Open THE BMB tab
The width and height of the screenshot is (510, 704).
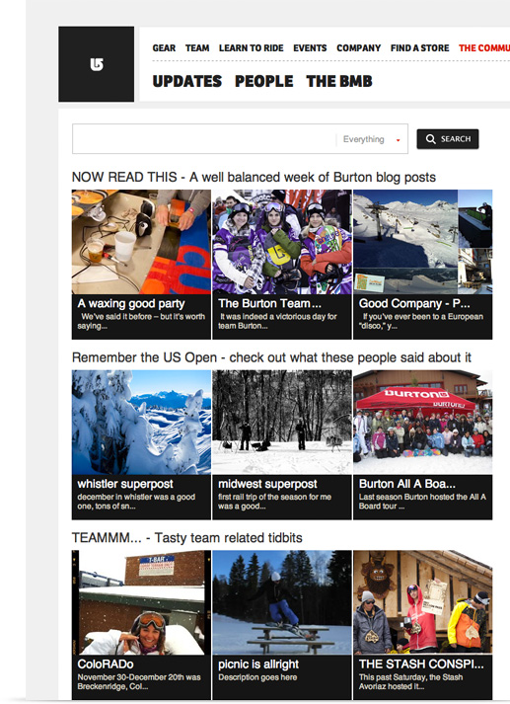(x=339, y=81)
